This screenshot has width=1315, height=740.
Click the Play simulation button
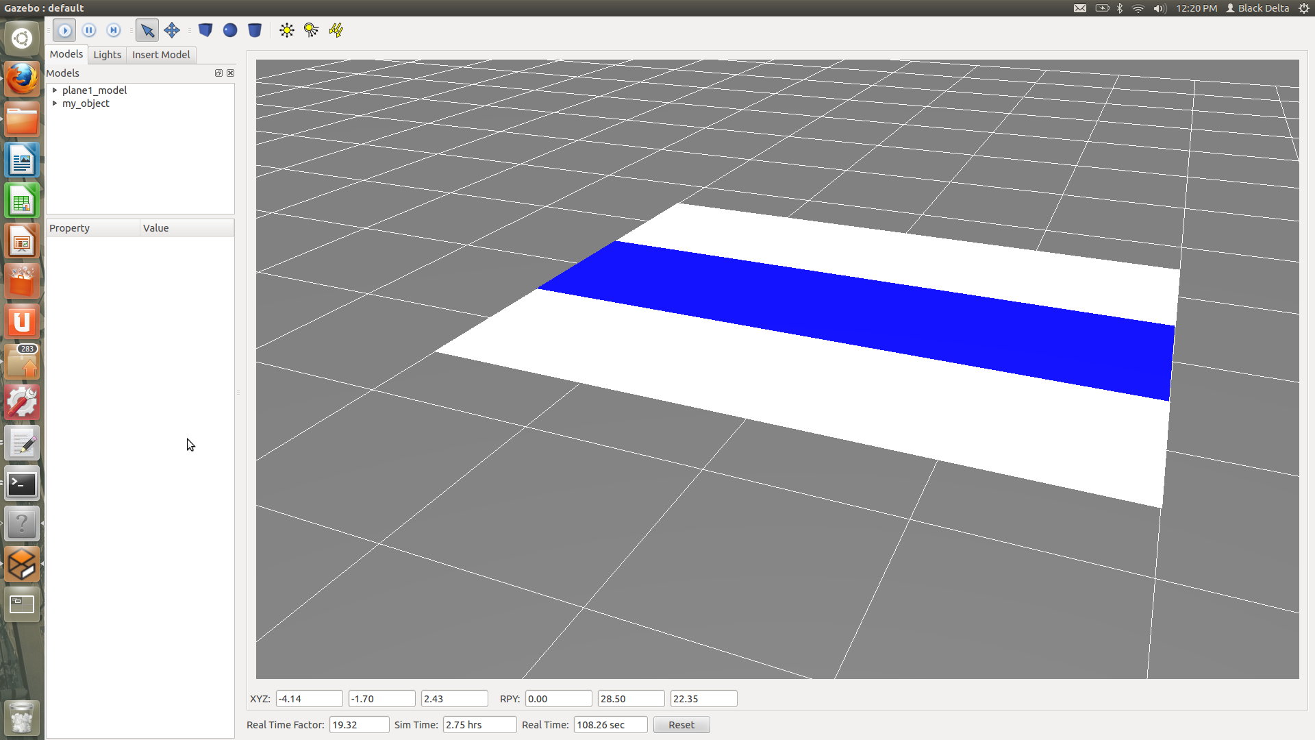pos(64,30)
